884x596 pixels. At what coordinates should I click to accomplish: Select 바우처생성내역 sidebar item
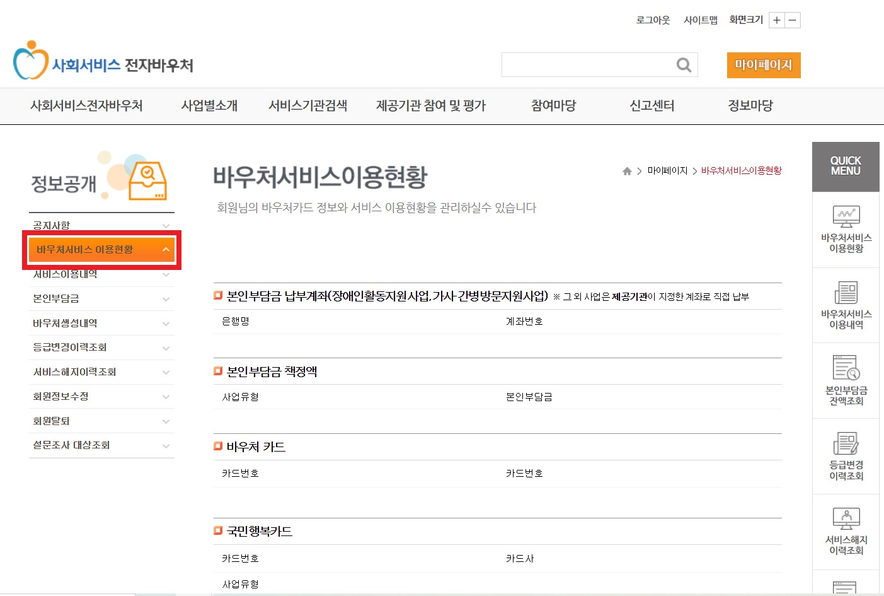101,324
